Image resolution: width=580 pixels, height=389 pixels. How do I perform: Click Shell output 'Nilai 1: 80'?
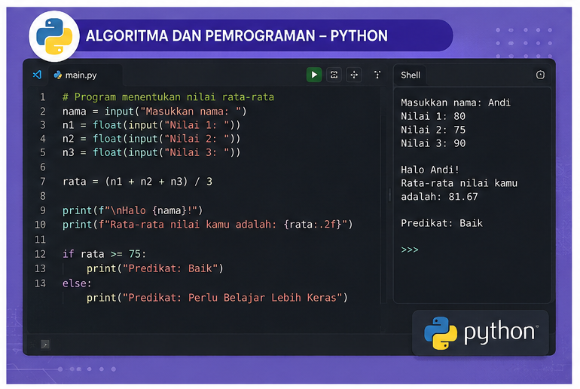[x=433, y=116]
